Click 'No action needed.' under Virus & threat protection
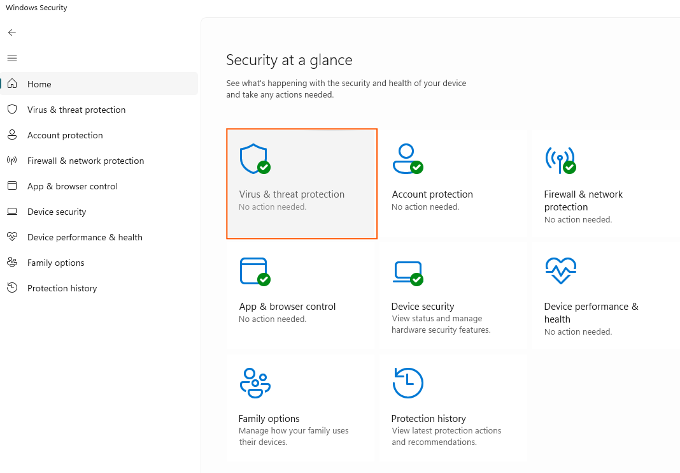The height and width of the screenshot is (473, 680). pyautogui.click(x=273, y=207)
